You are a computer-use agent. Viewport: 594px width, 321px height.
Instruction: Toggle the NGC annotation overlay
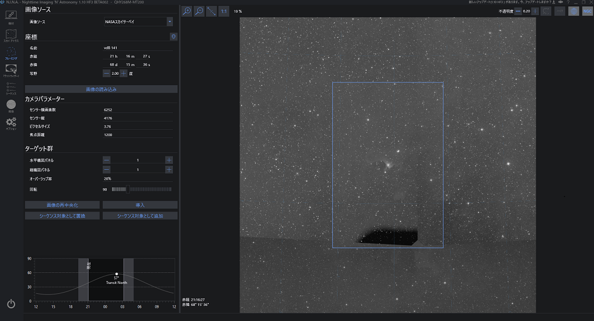[x=587, y=12]
